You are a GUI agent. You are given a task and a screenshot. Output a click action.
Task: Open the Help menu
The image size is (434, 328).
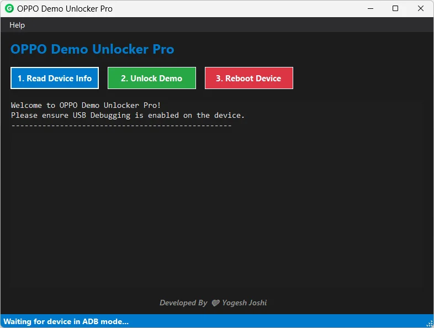pos(17,25)
